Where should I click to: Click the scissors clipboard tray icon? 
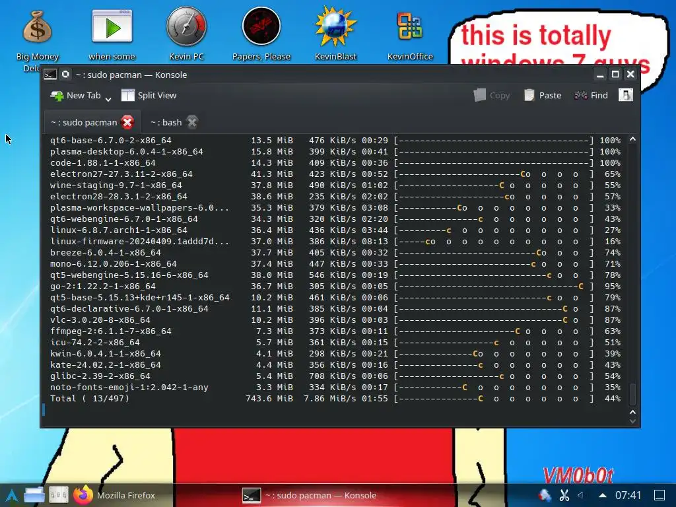(564, 495)
